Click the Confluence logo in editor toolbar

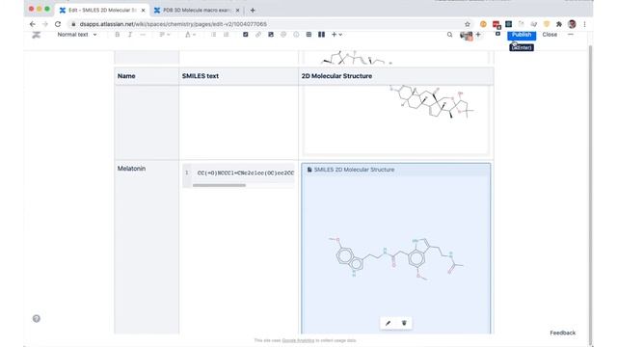[x=37, y=35]
